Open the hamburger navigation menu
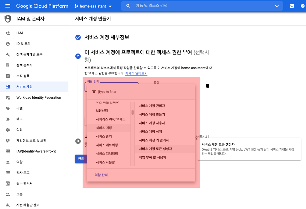The image size is (306, 209). click(x=8, y=6)
